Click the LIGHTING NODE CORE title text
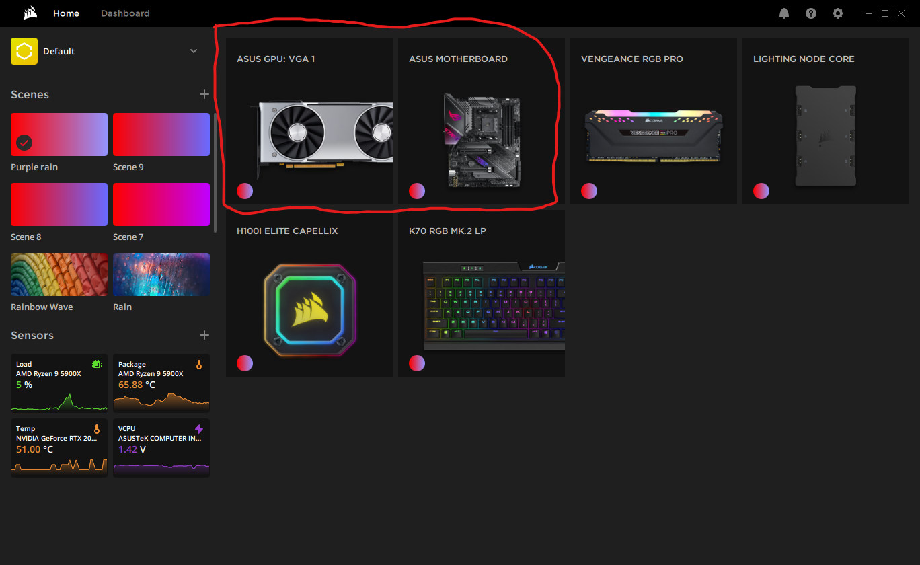 point(804,59)
